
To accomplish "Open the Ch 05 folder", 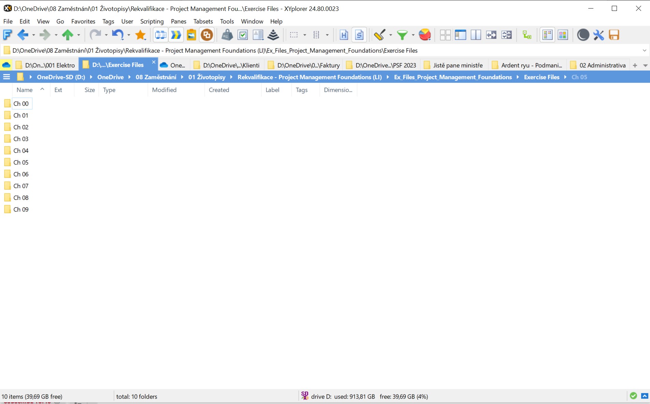I will [21, 162].
